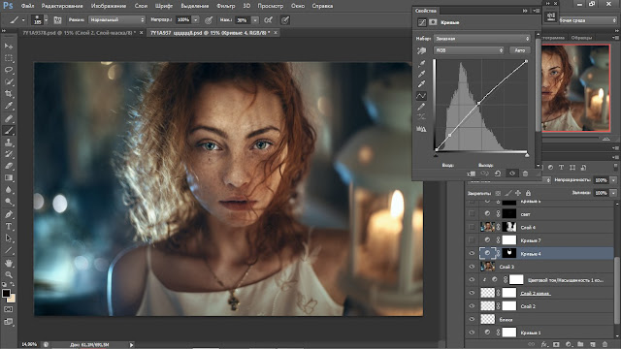Select the Rectangular Marquee tool
Screen dimensions: 621x349
tap(9, 58)
